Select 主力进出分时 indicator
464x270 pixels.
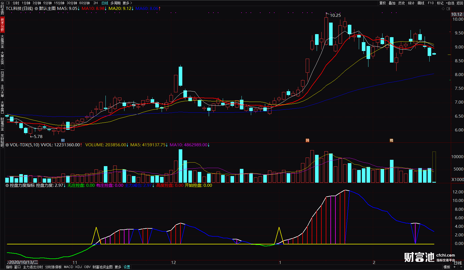[33, 267]
